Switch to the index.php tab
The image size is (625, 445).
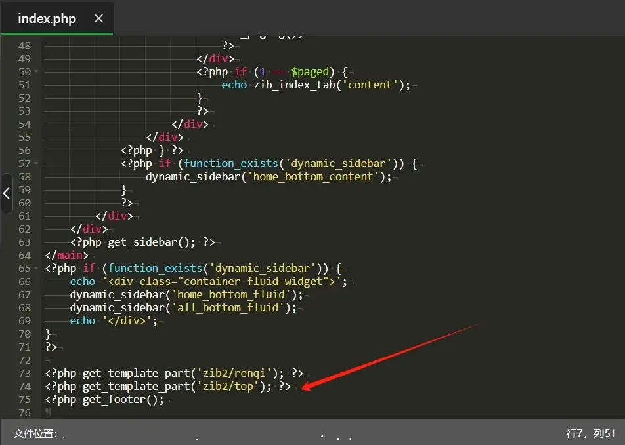point(47,18)
